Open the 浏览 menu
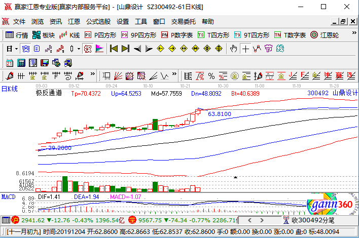Viewport: 359px width, 238px height. pos(38,22)
